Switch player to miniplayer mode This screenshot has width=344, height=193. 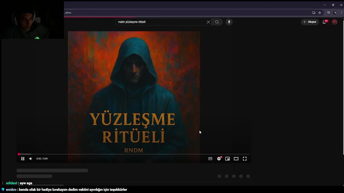pyautogui.click(x=228, y=159)
